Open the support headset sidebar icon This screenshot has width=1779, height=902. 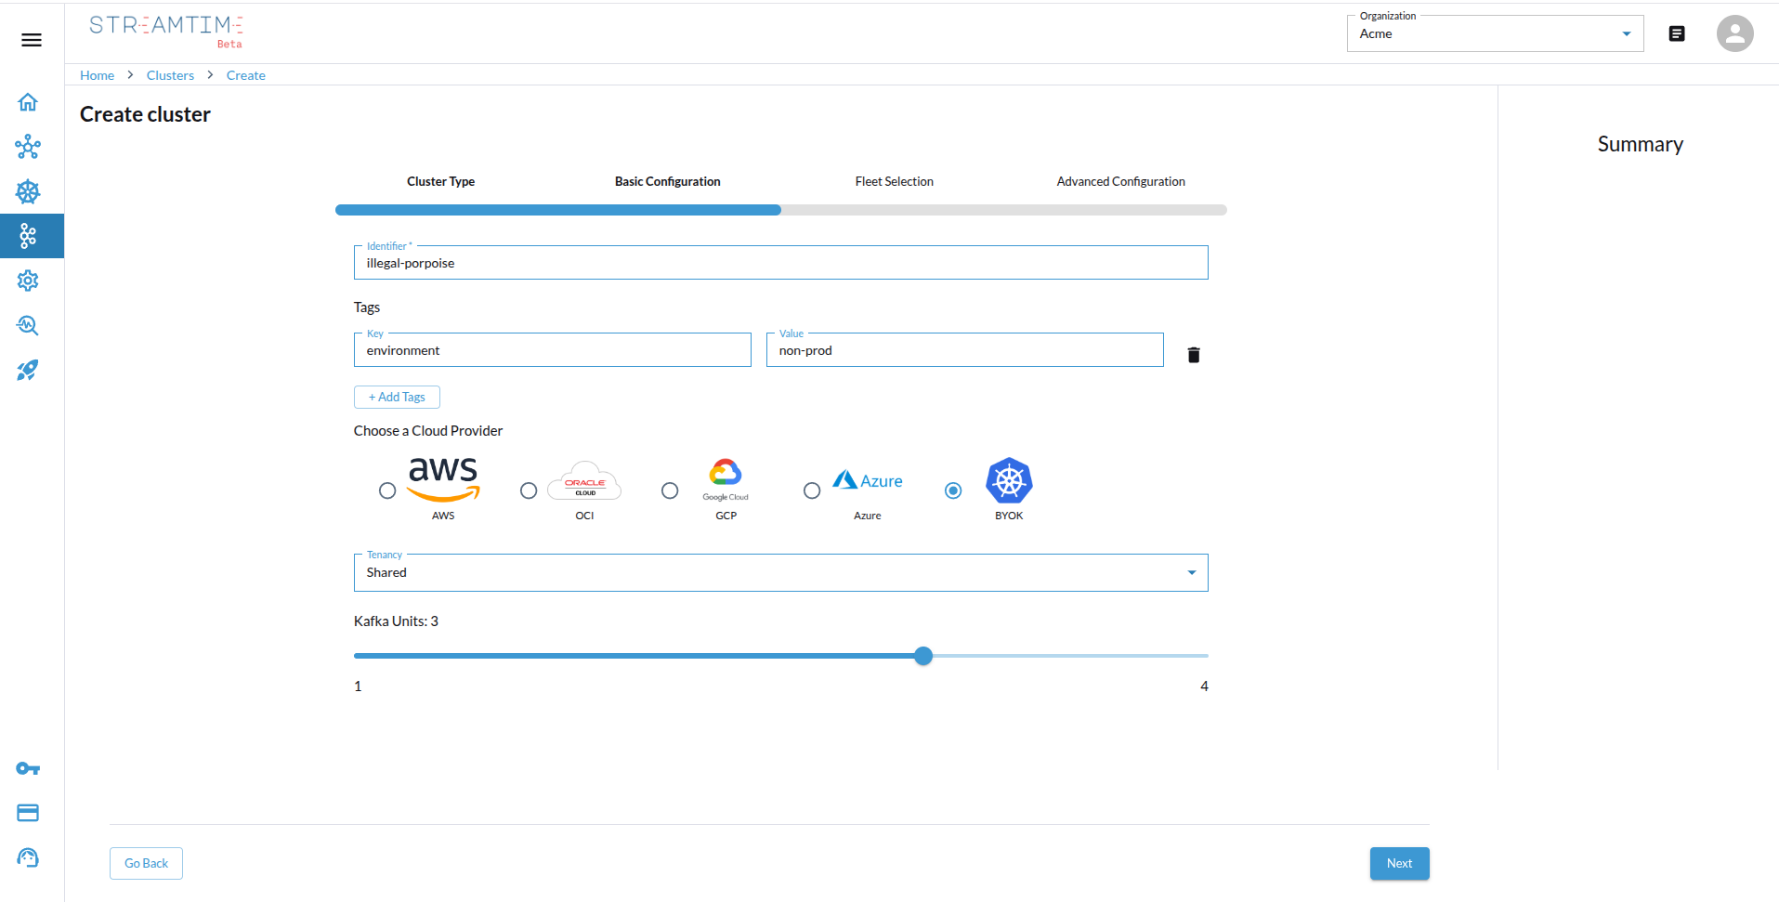point(28,857)
